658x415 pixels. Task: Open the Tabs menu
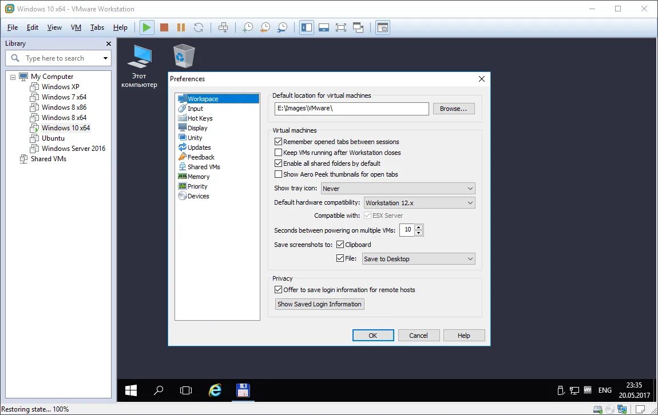pos(97,27)
